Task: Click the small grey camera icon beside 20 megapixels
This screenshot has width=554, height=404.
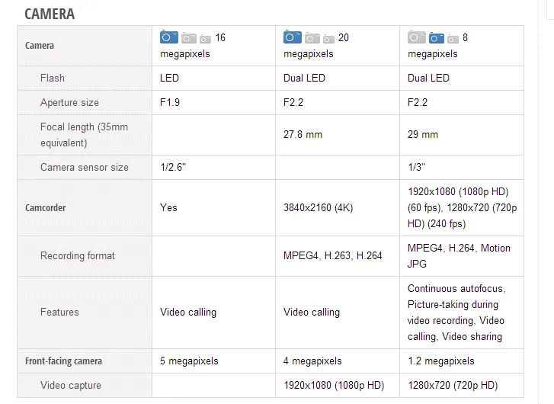Action: click(x=329, y=38)
